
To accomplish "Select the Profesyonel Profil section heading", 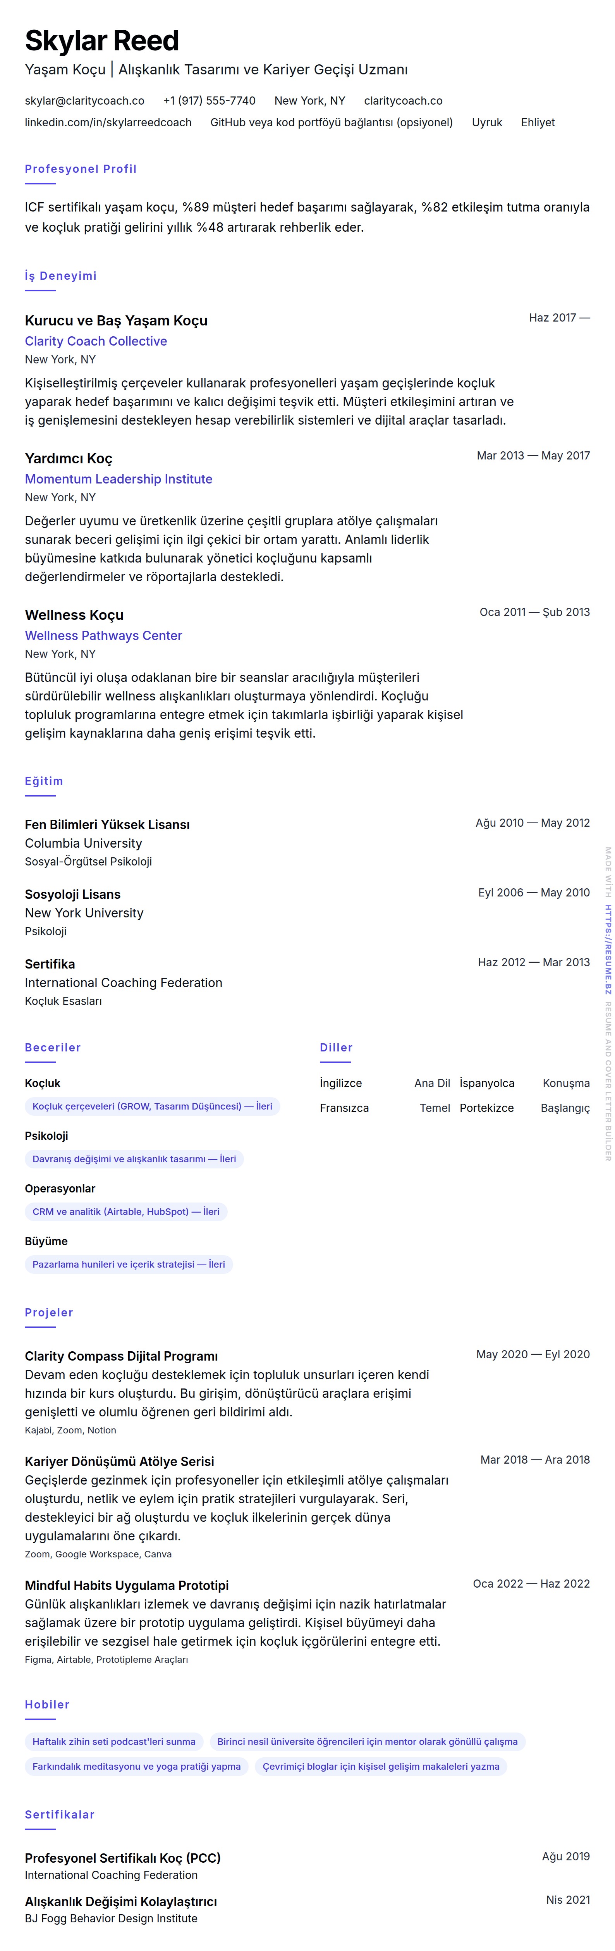I will coord(80,169).
